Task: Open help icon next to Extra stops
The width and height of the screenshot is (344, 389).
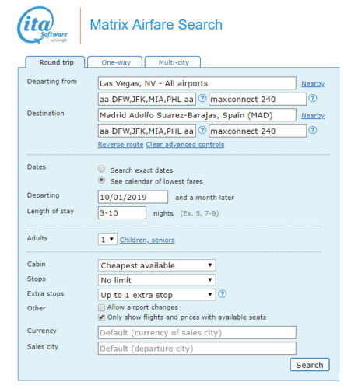Action: (x=223, y=294)
